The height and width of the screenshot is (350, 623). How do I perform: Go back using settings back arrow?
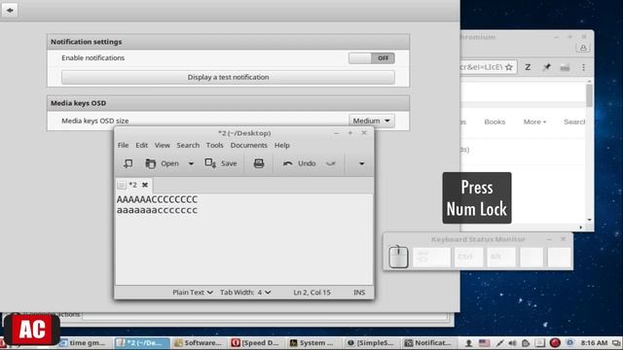pyautogui.click(x=10, y=10)
